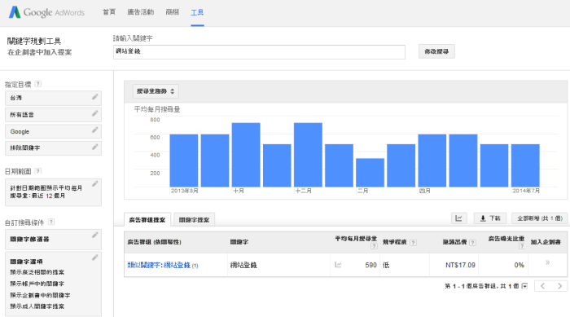Viewport: 570px width, 317px height.
Task: Sort by 競爭程度 column header
Action: point(394,242)
